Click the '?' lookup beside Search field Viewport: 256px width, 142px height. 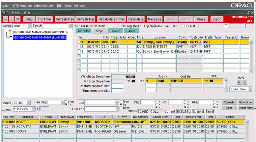pos(70,26)
